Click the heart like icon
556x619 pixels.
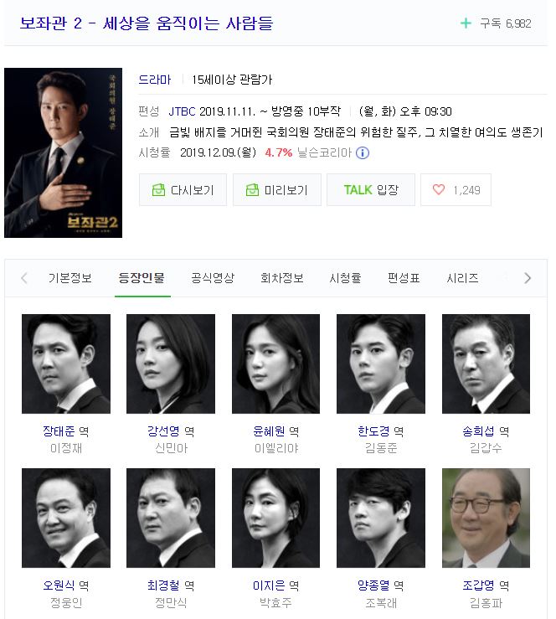pos(439,190)
